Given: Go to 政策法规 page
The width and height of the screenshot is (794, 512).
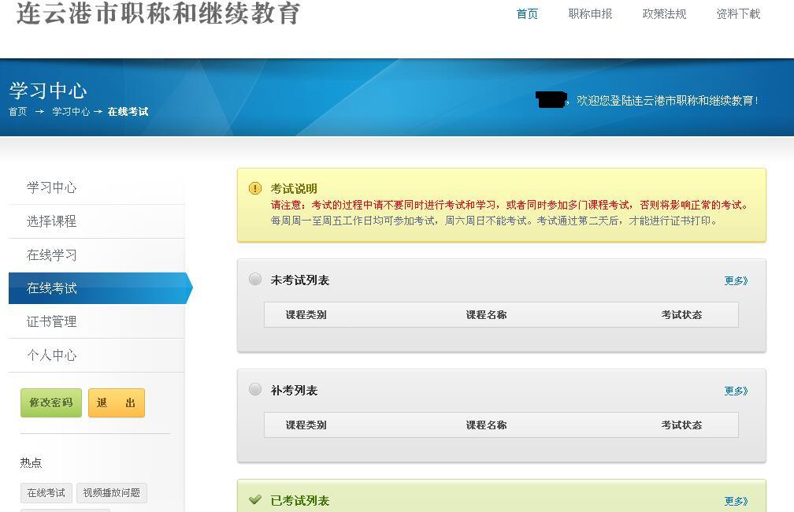Looking at the screenshot, I should coord(664,14).
